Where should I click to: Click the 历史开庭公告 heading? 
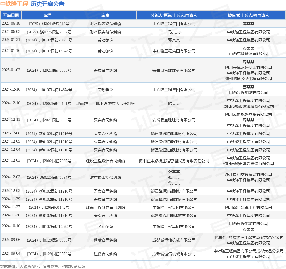(47, 4)
